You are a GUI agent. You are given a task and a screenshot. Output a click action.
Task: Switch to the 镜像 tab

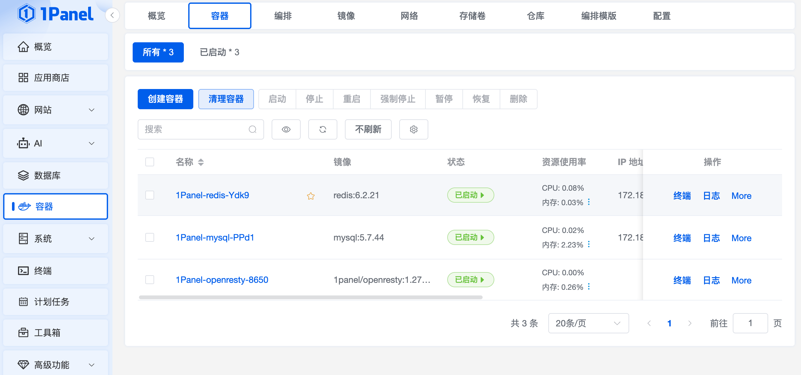(x=346, y=16)
